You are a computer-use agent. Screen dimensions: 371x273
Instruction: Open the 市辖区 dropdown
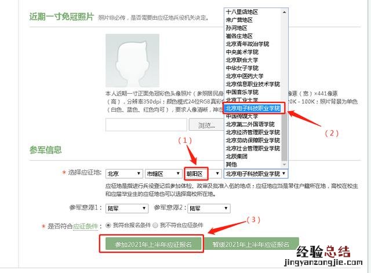[x=163, y=174]
